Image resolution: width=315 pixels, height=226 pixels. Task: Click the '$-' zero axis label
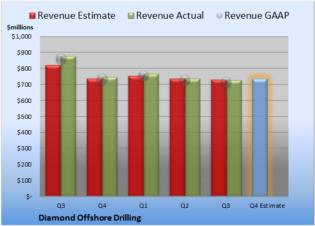click(29, 197)
